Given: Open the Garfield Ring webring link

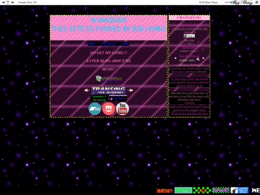Looking at the screenshot, I should point(189,47).
